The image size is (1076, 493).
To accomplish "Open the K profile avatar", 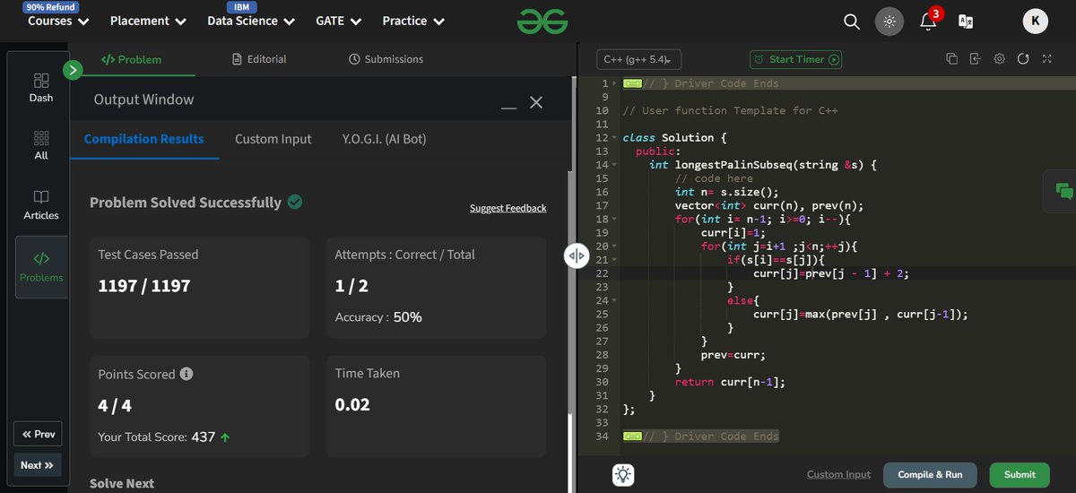I will tap(1036, 21).
